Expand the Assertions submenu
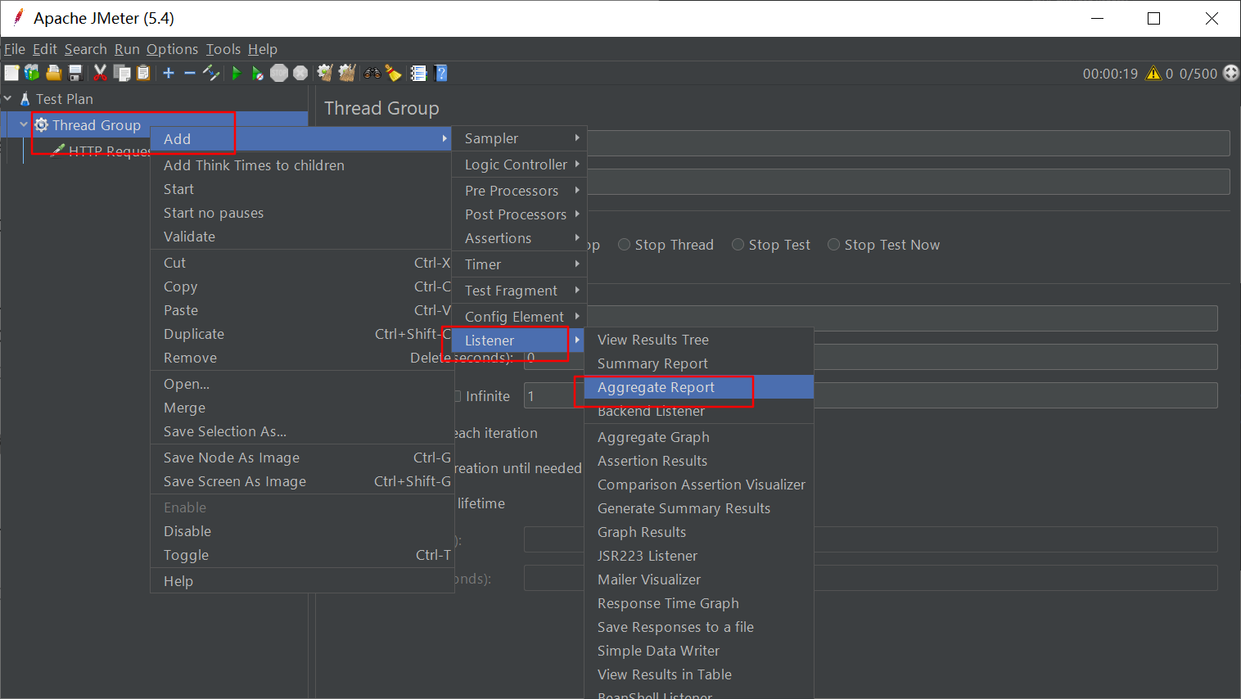Image resolution: width=1241 pixels, height=699 pixels. pos(517,238)
